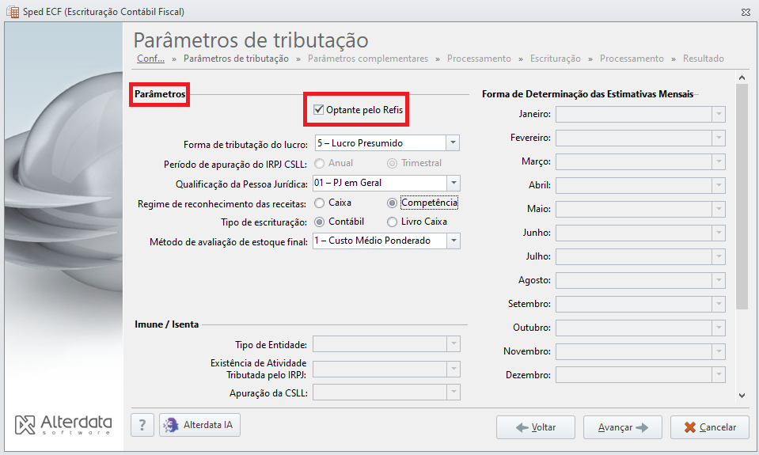Open Forma de tributação do lucro dropdown
Image resolution: width=759 pixels, height=455 pixels.
pyautogui.click(x=453, y=143)
